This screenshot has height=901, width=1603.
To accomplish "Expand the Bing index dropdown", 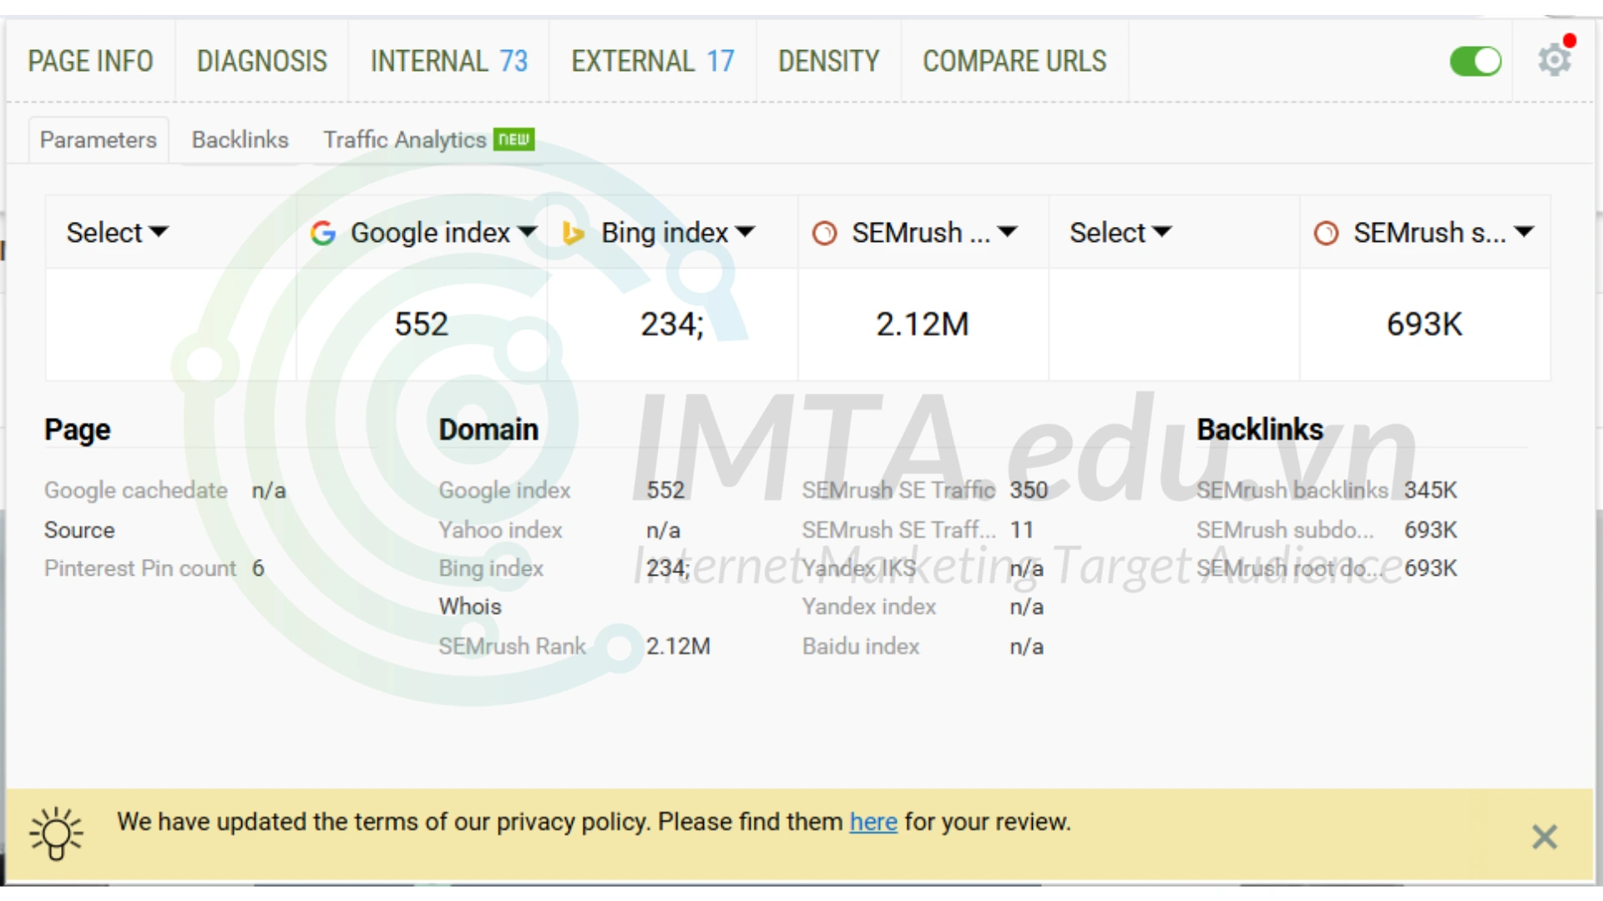I will pyautogui.click(x=678, y=233).
